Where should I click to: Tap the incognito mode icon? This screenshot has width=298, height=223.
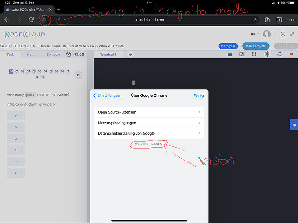click(43, 20)
